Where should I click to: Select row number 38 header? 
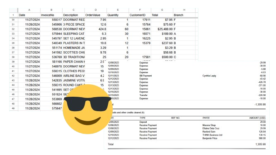click(x=13, y=57)
